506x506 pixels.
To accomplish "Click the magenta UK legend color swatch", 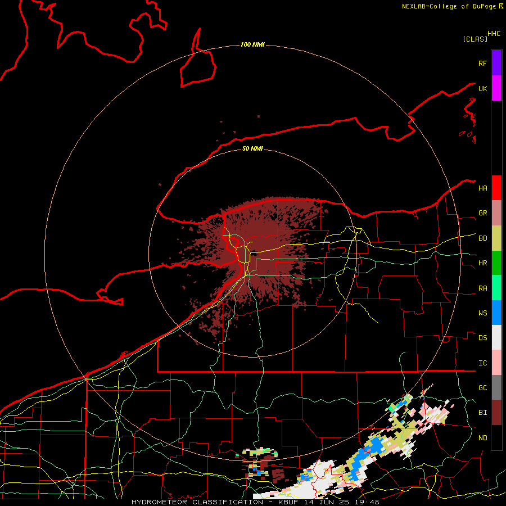I will 496,88.
